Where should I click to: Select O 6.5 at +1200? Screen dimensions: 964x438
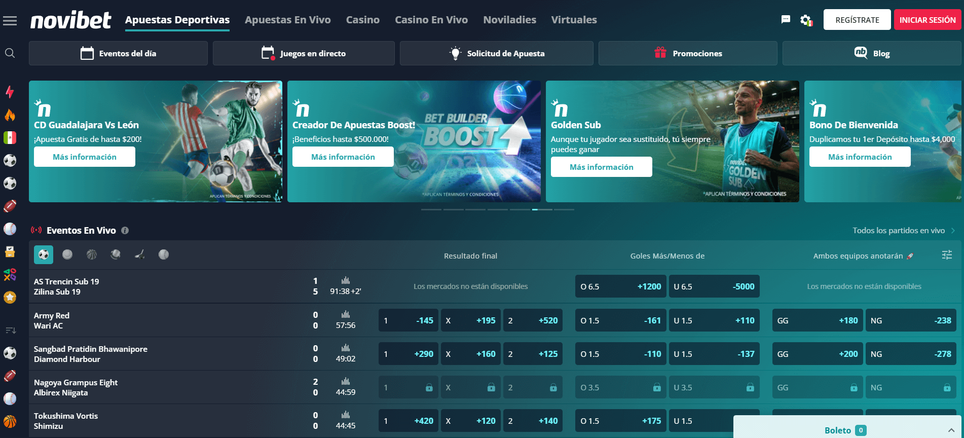tap(621, 286)
